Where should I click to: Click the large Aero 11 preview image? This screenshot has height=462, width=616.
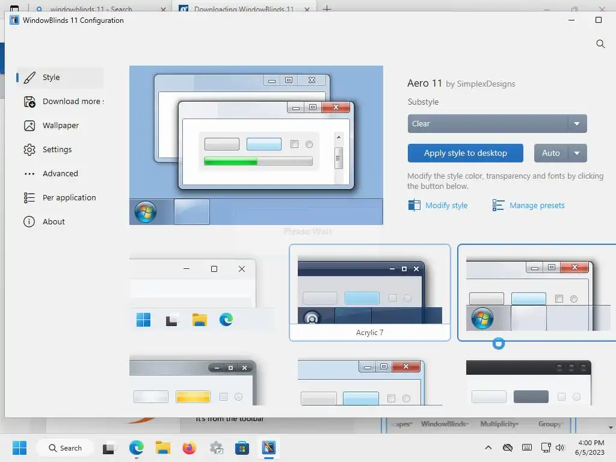[x=256, y=146]
